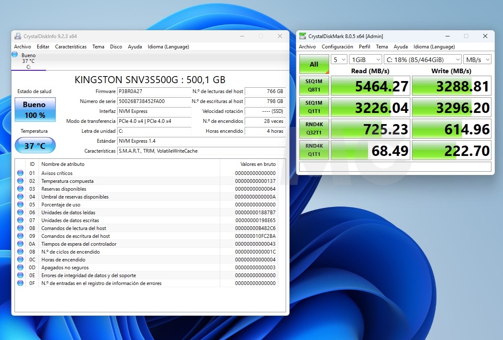The image size is (503, 340).
Task: Click the 37 °C temperature button
Action: (35, 146)
